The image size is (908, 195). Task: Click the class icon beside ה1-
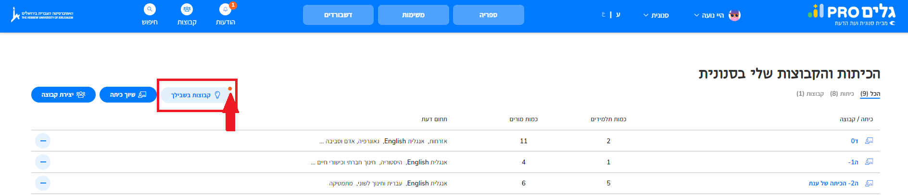pyautogui.click(x=869, y=162)
